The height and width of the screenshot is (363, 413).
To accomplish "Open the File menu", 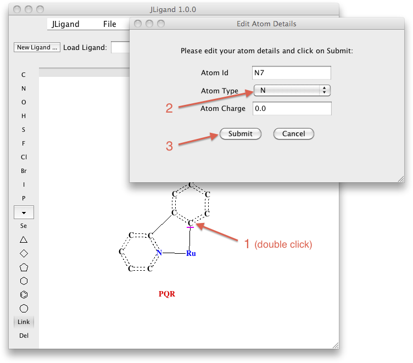I will pos(109,24).
